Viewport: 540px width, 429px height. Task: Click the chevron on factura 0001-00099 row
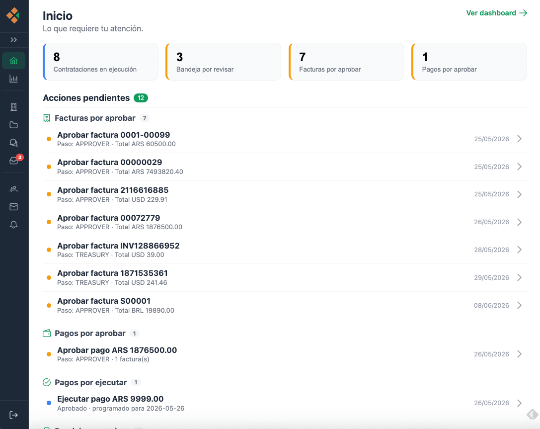pyautogui.click(x=519, y=139)
